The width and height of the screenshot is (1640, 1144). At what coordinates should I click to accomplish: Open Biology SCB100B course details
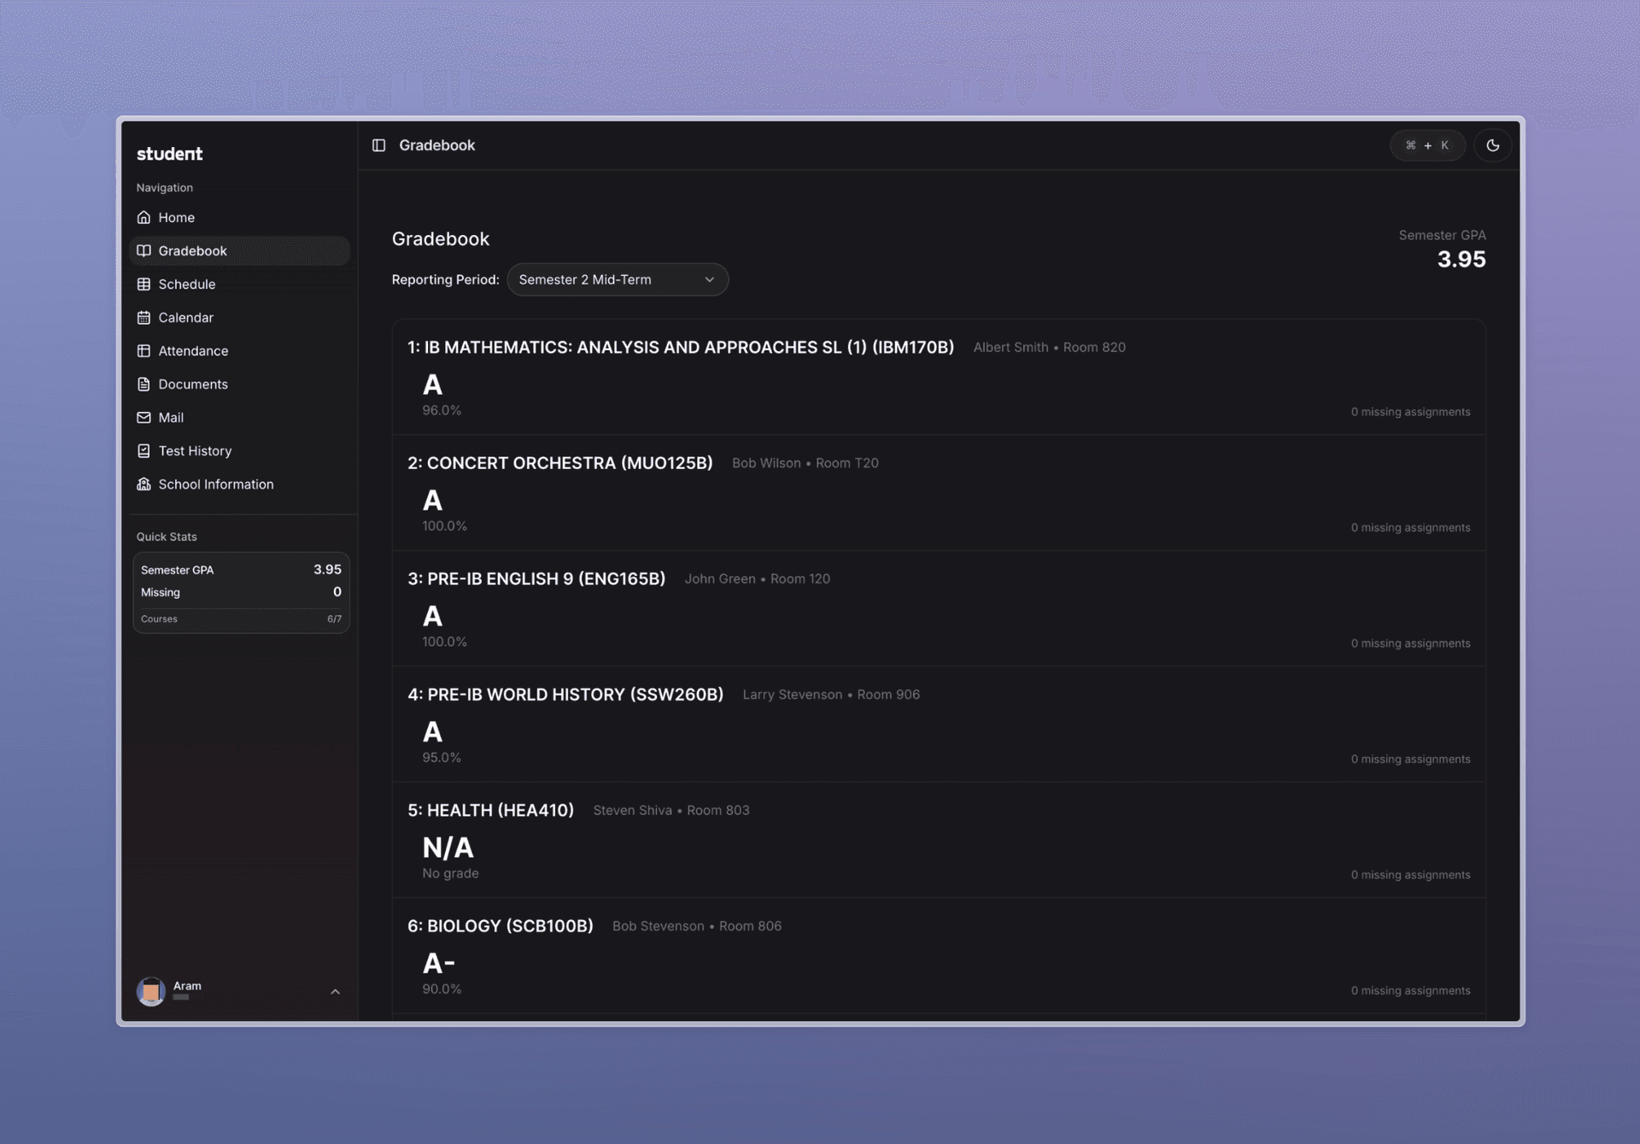(x=500, y=925)
